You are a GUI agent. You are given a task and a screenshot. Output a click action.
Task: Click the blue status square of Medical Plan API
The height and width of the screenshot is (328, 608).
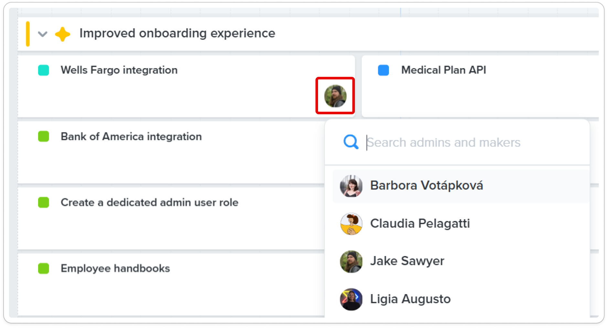point(383,70)
